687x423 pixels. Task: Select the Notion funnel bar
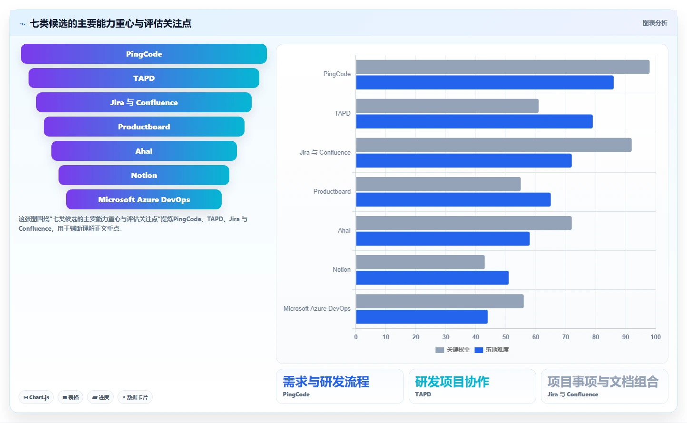[x=144, y=175]
